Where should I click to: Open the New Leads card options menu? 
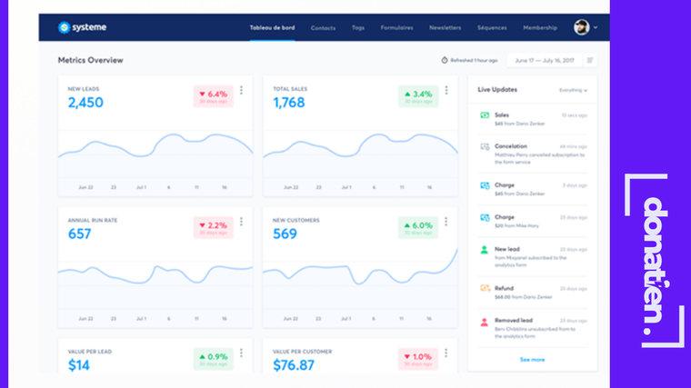point(241,90)
